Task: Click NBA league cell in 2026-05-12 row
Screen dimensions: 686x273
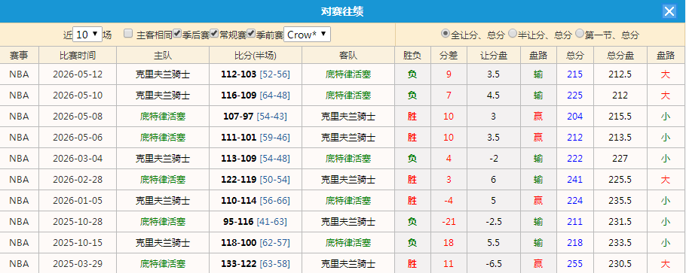Action: pyautogui.click(x=20, y=74)
